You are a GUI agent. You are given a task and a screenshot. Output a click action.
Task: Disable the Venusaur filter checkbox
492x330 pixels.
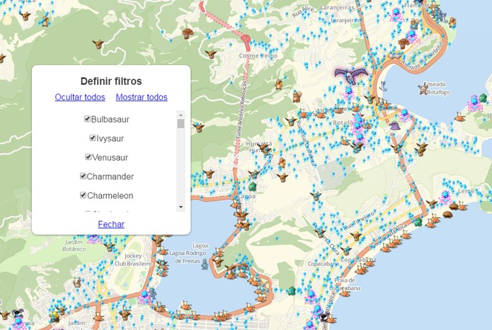(x=88, y=157)
